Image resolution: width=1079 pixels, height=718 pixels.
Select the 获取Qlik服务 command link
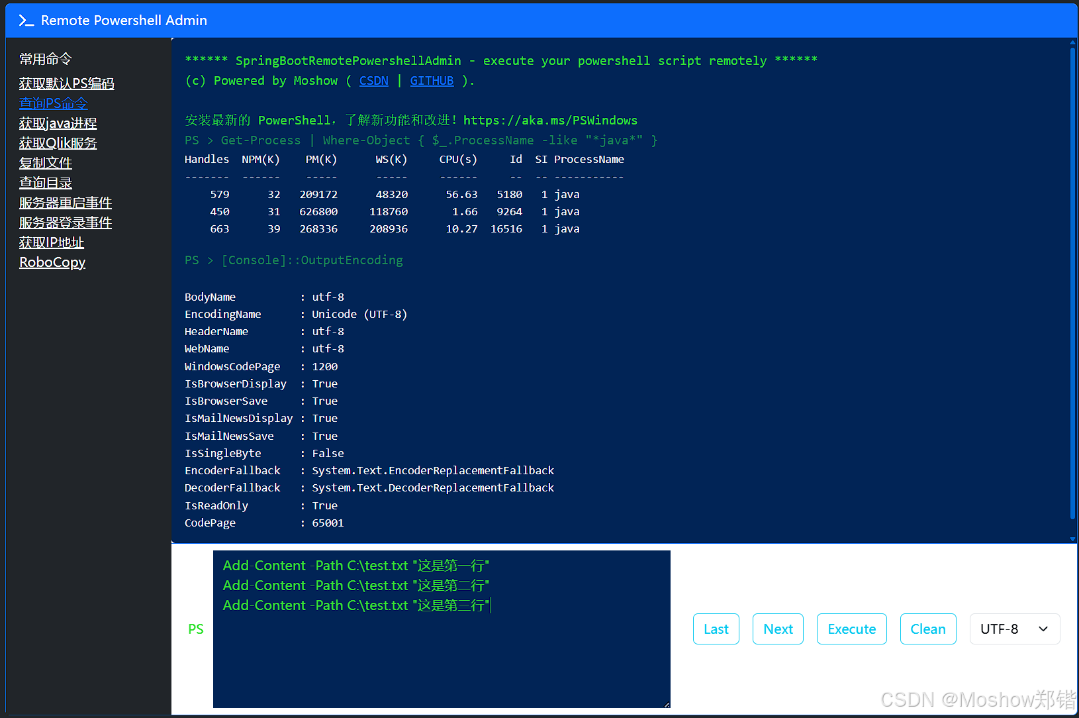click(x=58, y=143)
